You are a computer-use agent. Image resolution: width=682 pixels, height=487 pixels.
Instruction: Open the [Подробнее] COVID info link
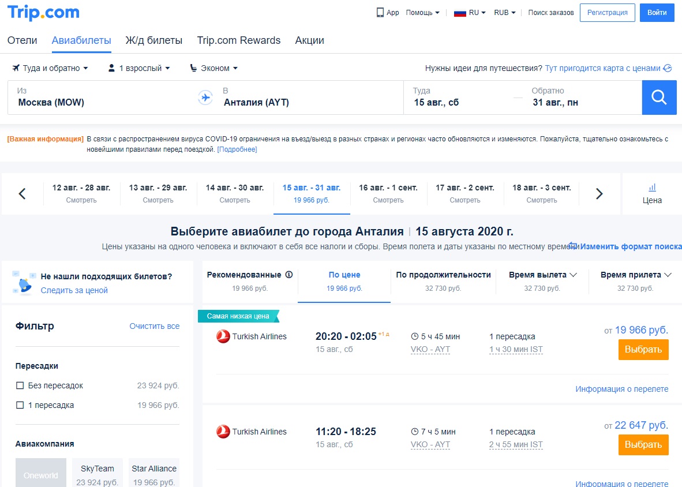pyautogui.click(x=237, y=149)
